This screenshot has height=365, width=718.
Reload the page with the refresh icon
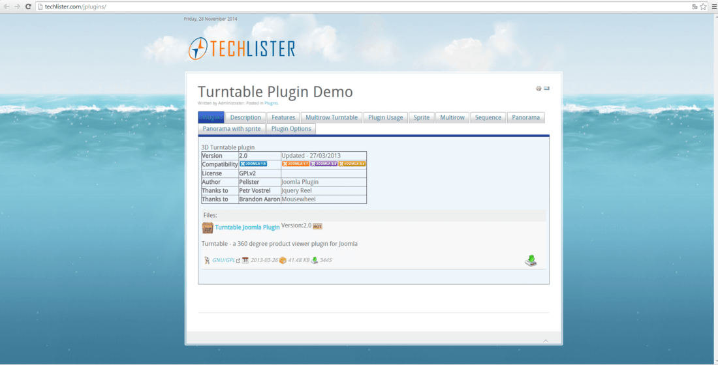pos(28,7)
